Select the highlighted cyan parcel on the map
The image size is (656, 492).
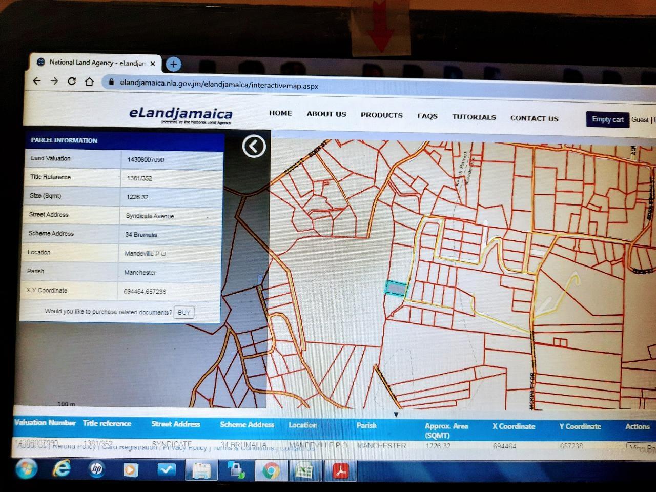[395, 288]
